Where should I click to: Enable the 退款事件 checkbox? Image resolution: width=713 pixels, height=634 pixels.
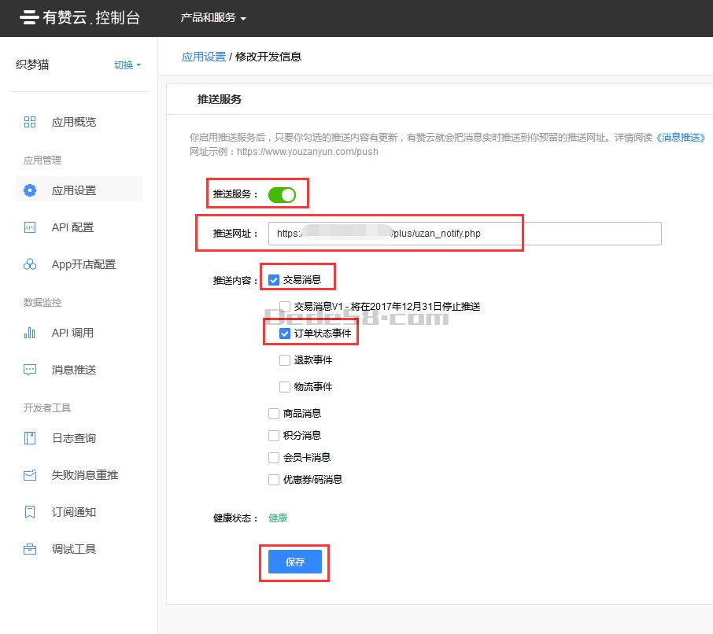click(285, 360)
